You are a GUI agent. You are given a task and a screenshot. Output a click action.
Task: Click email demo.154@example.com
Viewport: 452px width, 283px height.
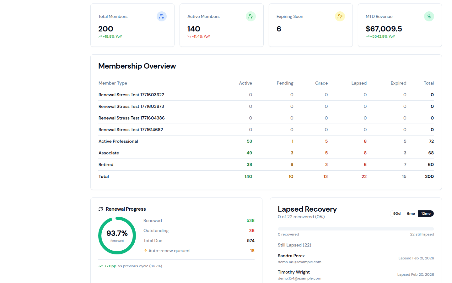(299, 278)
